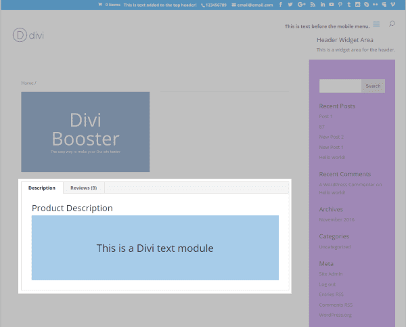Click the Divi Booster product image
Screen dimensions: 406x327
85,132
